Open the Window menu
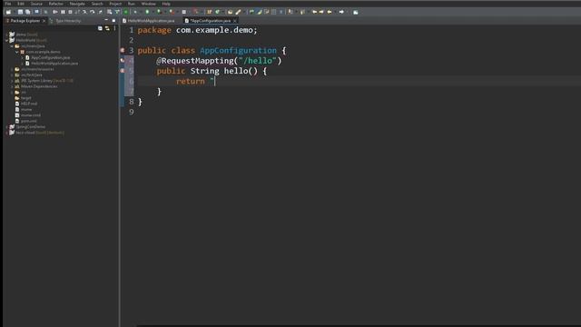This screenshot has height=327, width=581. (148, 4)
